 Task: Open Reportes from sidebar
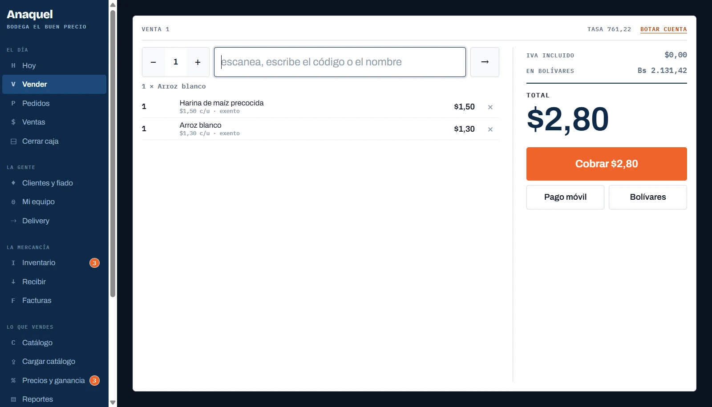click(54, 399)
